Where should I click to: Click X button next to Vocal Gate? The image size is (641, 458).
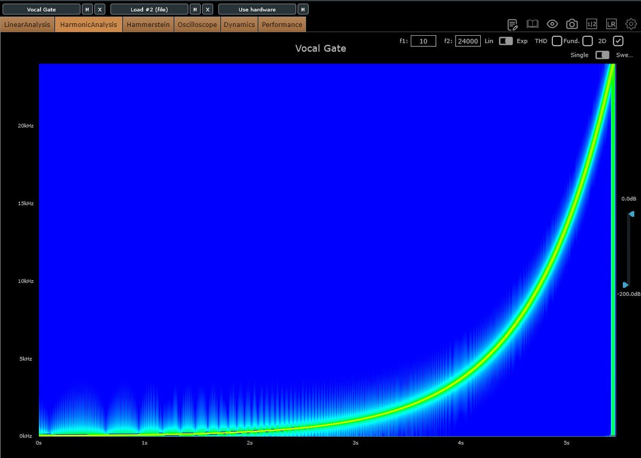pos(100,10)
